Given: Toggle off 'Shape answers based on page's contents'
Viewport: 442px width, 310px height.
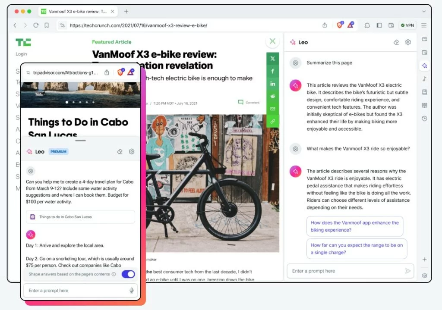Looking at the screenshot, I should pyautogui.click(x=128, y=274).
